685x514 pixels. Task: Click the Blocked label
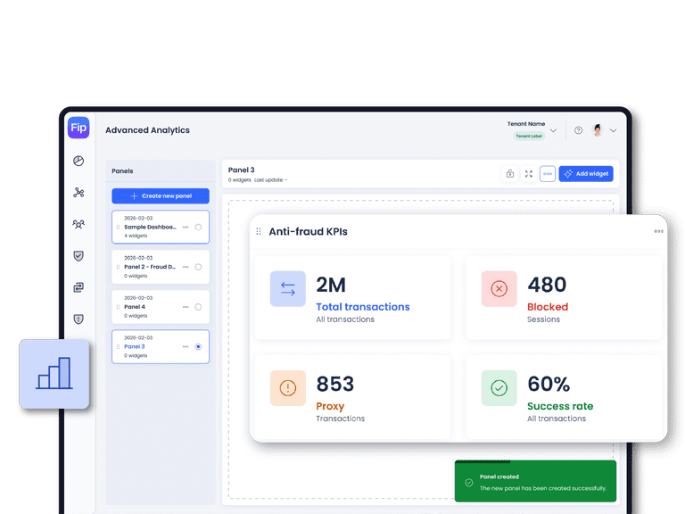click(548, 307)
